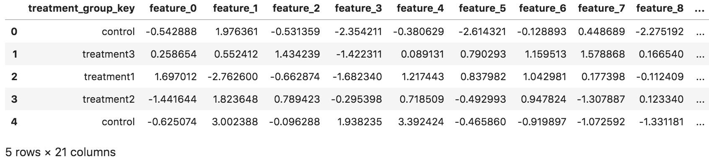Click the treatment_group_key column header
709x162 pixels.
(81, 9)
